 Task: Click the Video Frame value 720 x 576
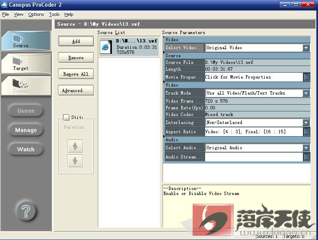pyautogui.click(x=216, y=101)
